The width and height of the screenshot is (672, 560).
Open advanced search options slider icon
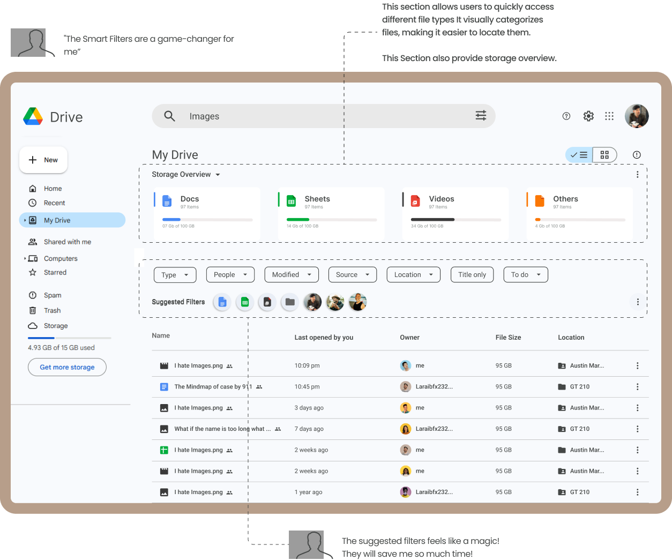click(x=481, y=115)
